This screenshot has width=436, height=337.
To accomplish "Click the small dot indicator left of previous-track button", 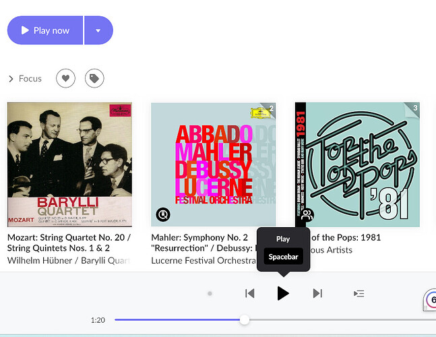I will coord(210,293).
